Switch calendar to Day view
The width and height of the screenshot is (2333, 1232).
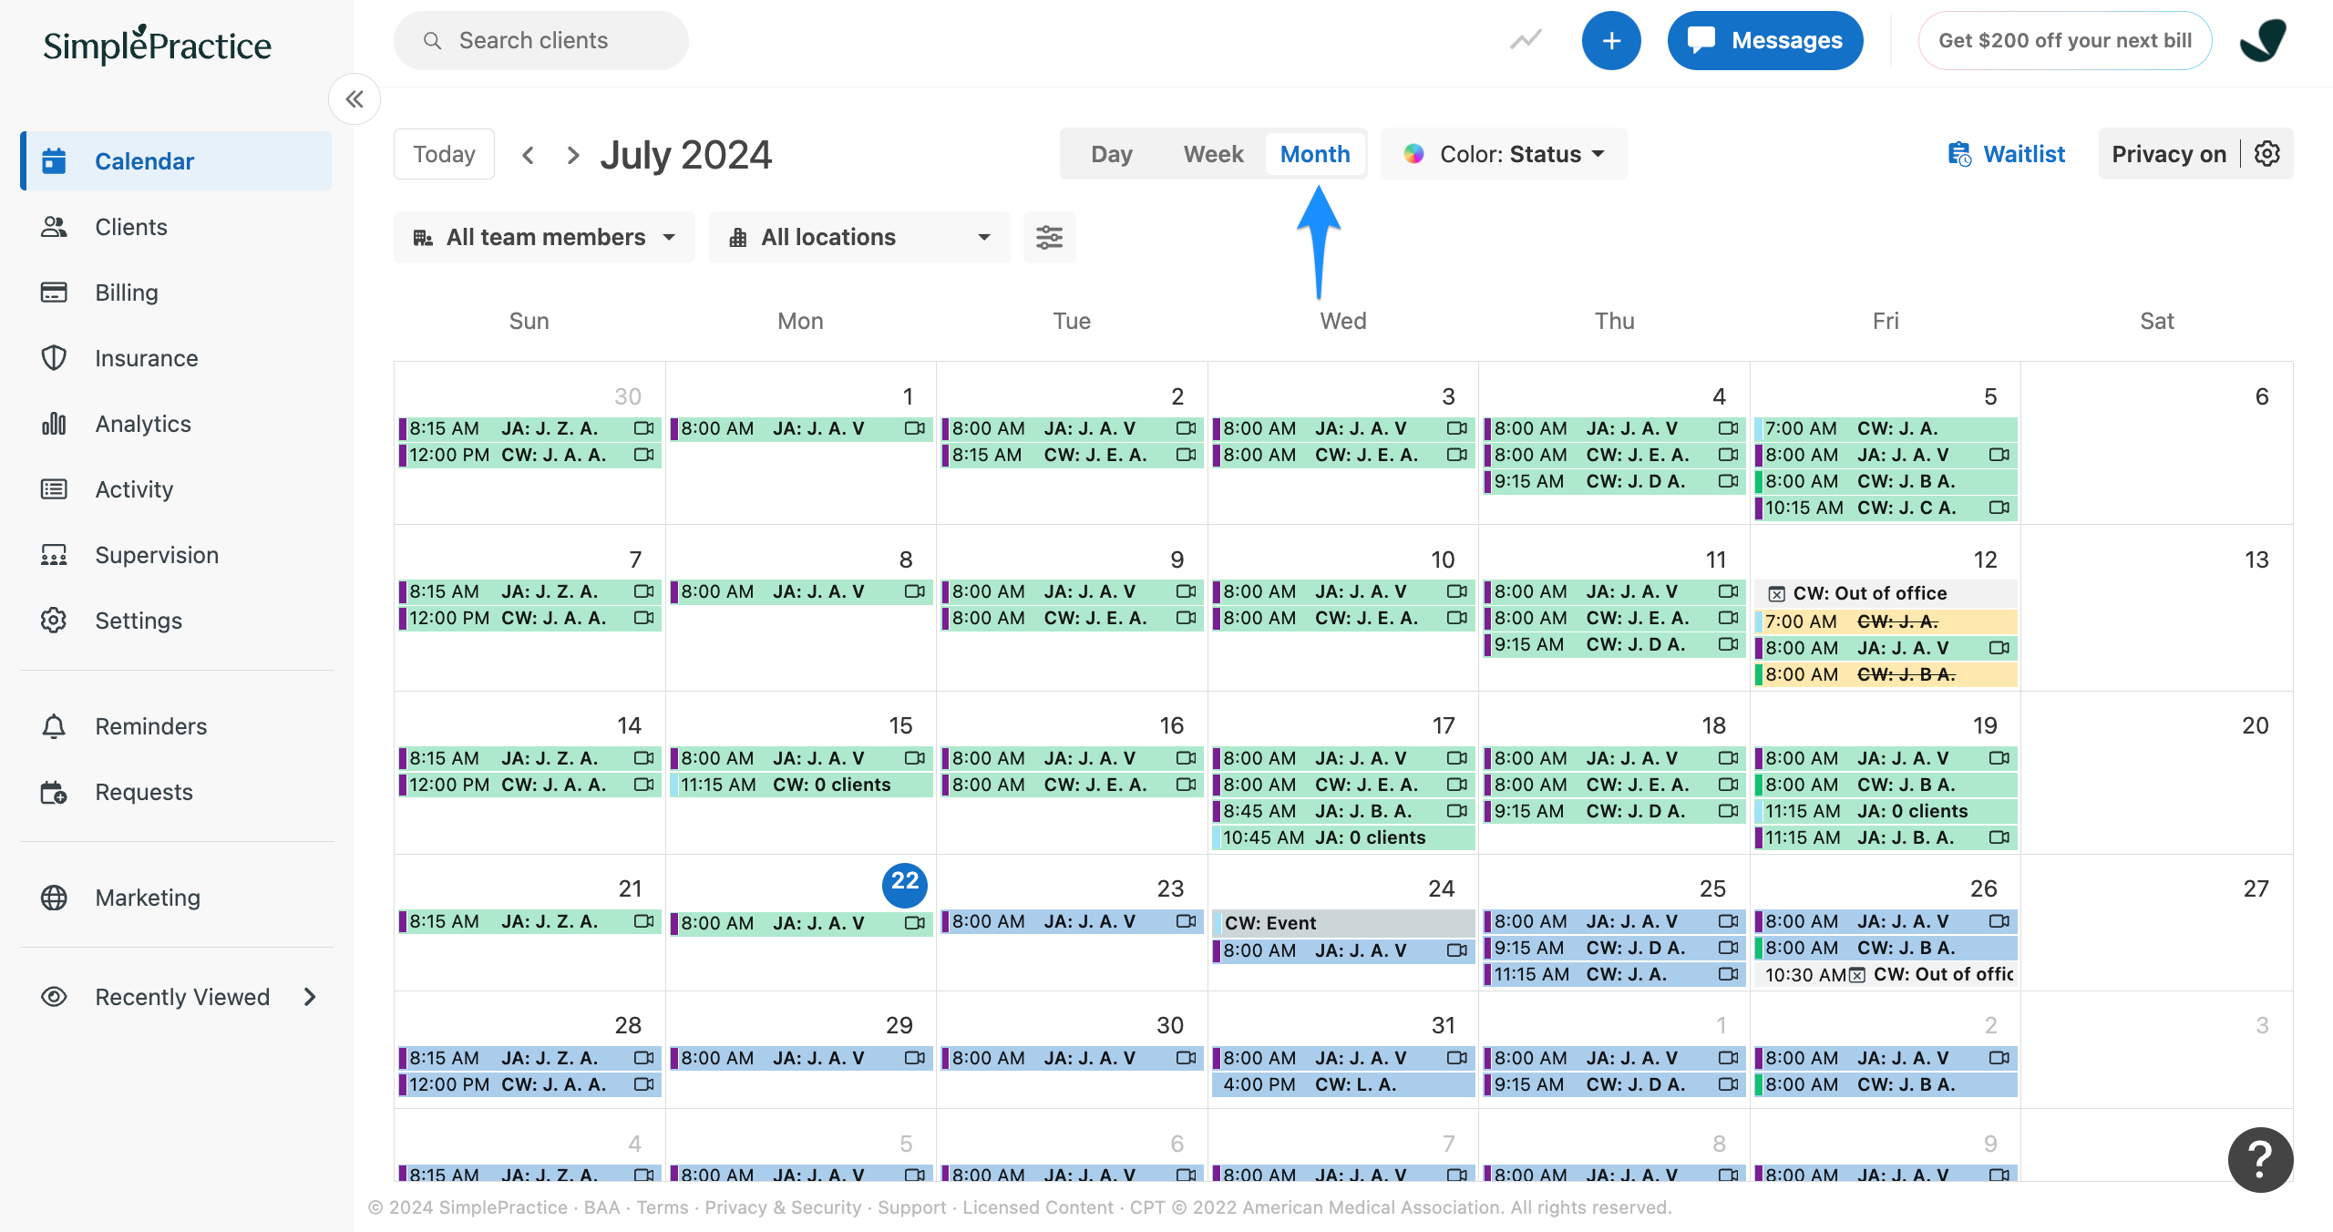(x=1111, y=154)
